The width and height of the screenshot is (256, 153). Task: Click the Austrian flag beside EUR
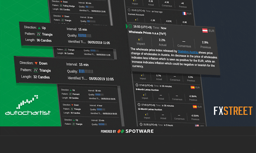pyautogui.click(x=205, y=30)
